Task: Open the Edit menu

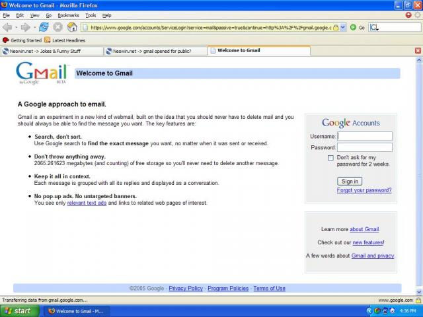Action: click(x=20, y=15)
